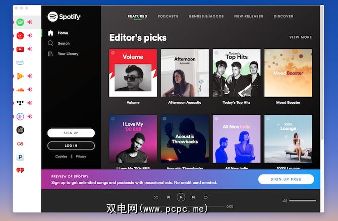Open I Love My '00 R&B cover
Viewport: 338px width, 221px height.
click(x=133, y=139)
